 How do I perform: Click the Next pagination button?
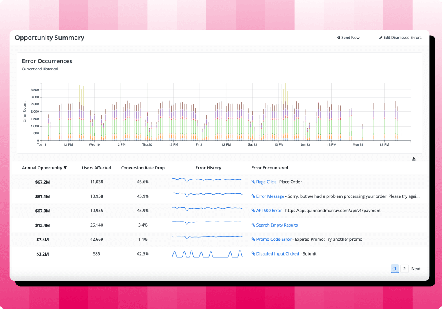(416, 269)
